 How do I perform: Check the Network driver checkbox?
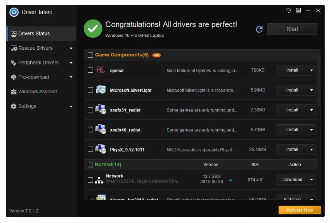tap(90, 180)
